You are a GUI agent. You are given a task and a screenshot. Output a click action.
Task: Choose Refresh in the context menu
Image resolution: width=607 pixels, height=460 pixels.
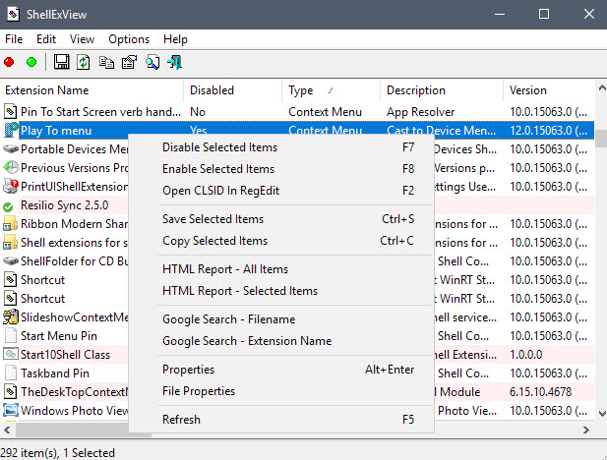281,420
